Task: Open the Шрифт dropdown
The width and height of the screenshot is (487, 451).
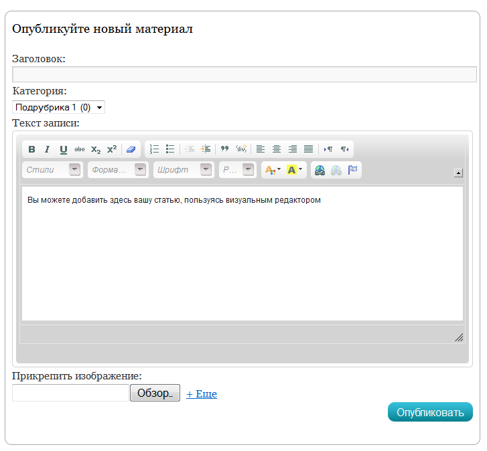Action: pos(184,170)
